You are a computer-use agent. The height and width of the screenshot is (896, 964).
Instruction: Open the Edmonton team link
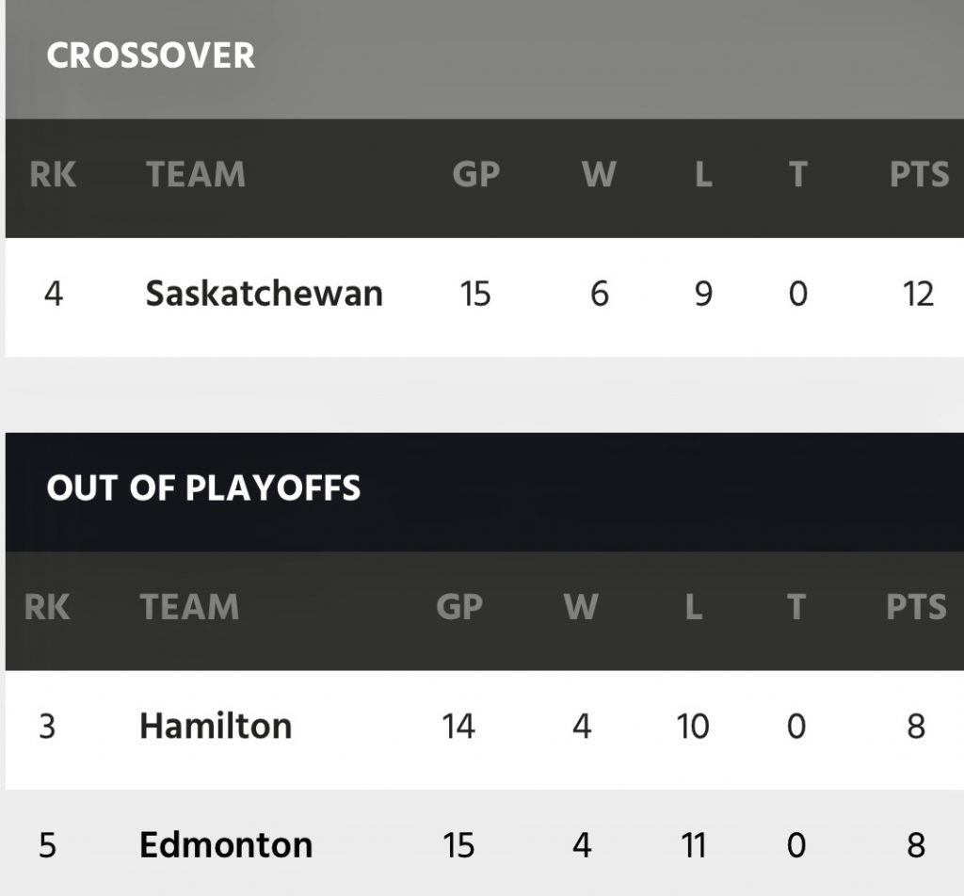click(226, 845)
